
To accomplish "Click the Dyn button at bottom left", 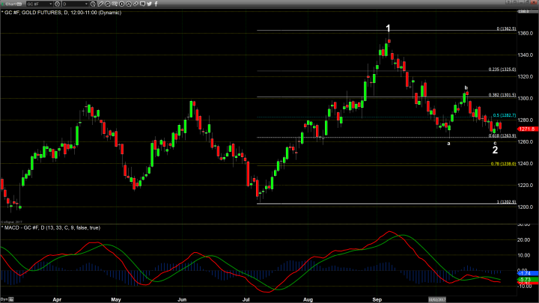I will click(x=4, y=299).
